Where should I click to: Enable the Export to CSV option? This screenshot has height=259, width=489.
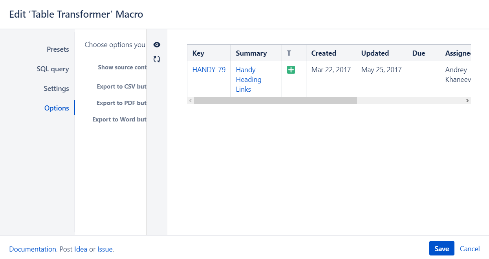pyautogui.click(x=122, y=87)
